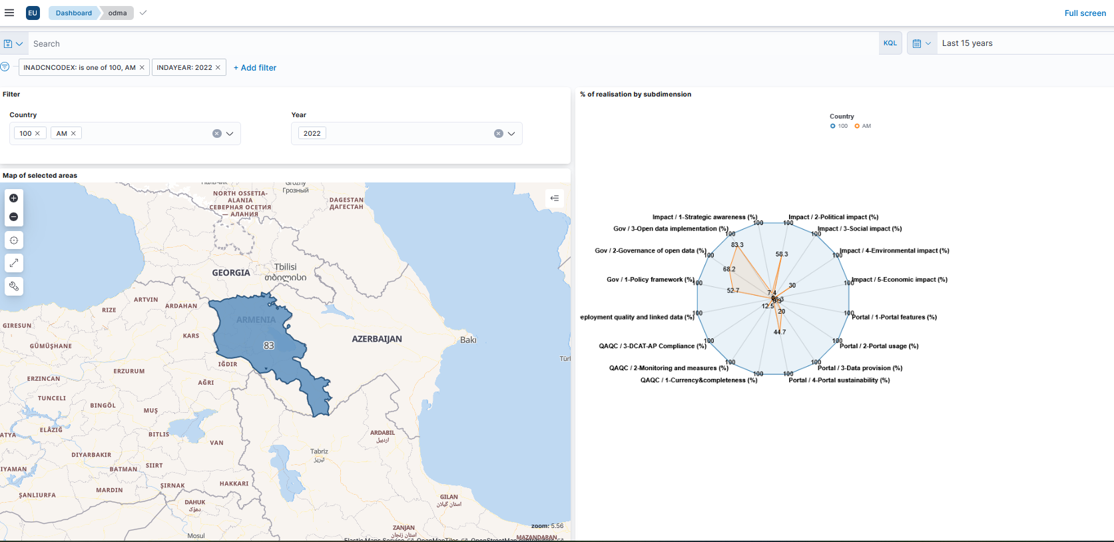Screen dimensions: 1114x542
Task: Select the odma breadcrumb item
Action: pyautogui.click(x=117, y=13)
